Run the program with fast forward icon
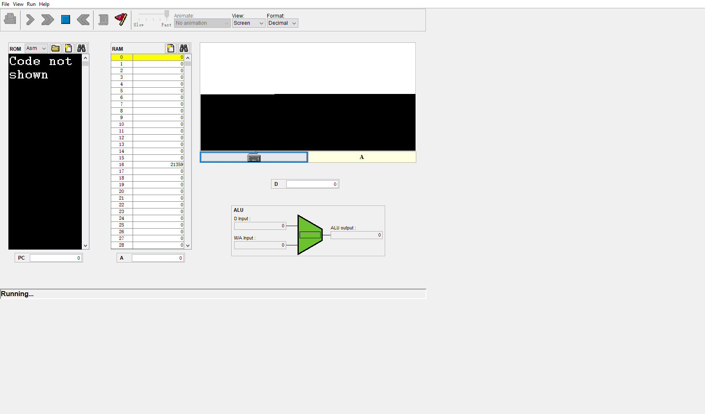Viewport: 705px width, 414px height. coord(47,20)
